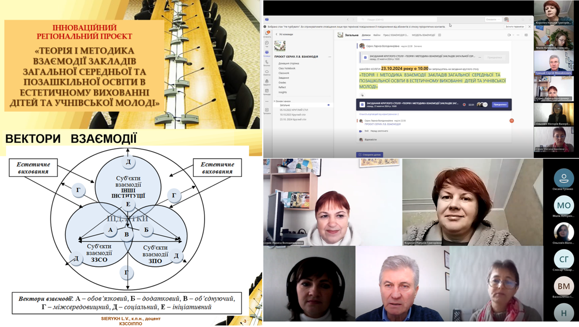Open Class Notebook in the team menu
The width and height of the screenshot is (579, 327).
point(287,68)
